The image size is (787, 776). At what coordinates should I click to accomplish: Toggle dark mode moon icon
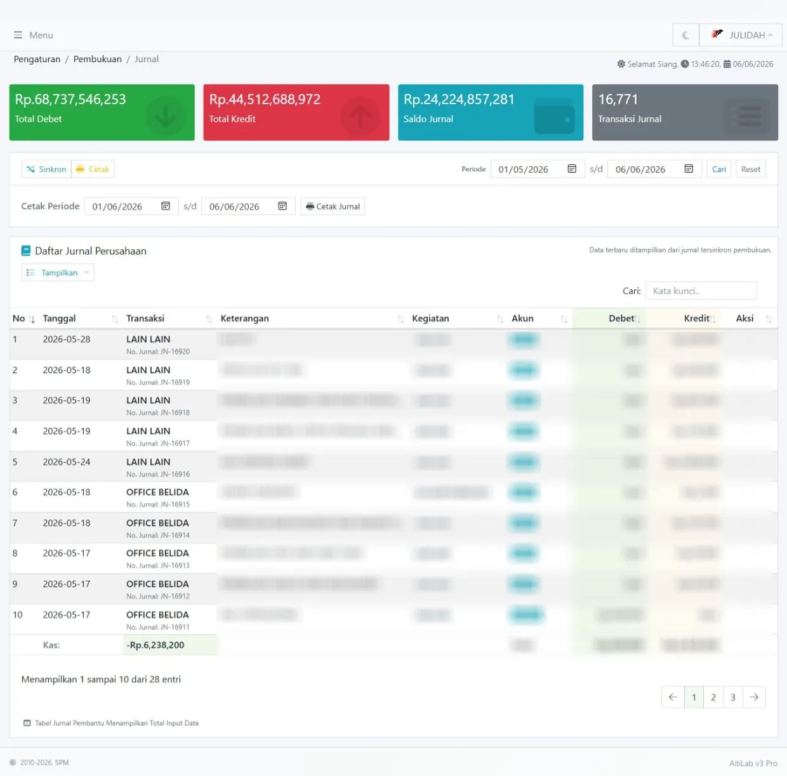(685, 36)
